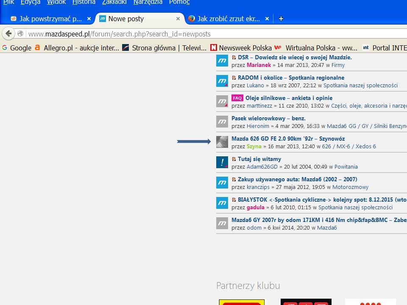Open 'Mazda 626 GD FE 2.0 90km' topic

coord(288,139)
